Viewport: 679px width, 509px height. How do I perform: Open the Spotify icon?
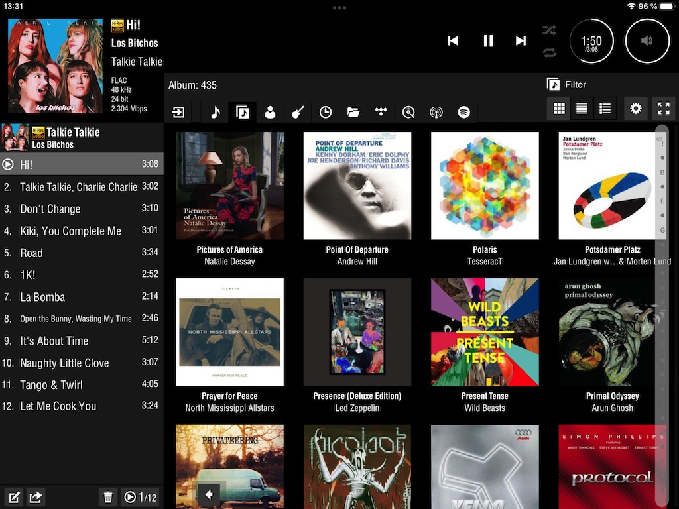click(x=463, y=113)
